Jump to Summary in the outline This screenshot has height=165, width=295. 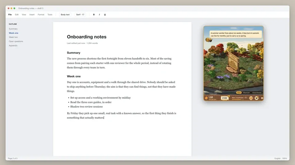click(13, 29)
